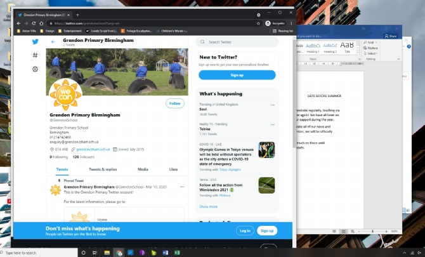View the 0 Following list

[x=58, y=157]
